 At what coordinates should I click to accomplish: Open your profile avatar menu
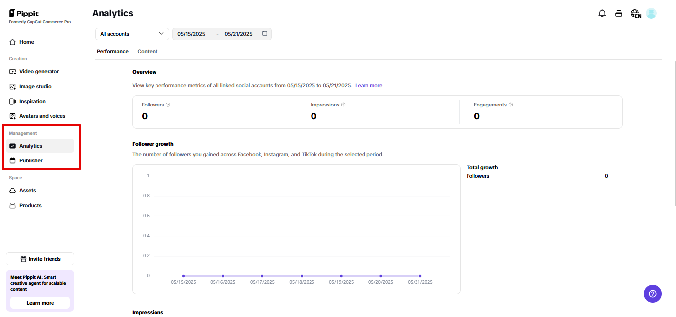tap(651, 13)
